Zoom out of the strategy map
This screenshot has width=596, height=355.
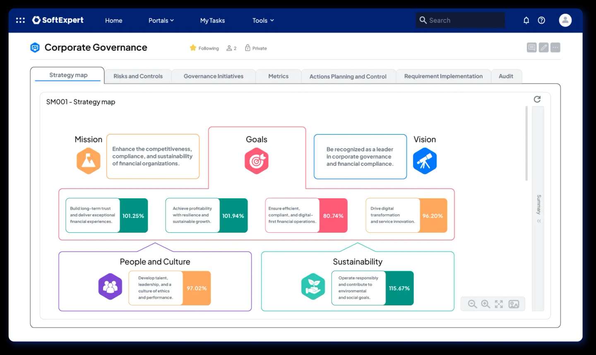(472, 304)
